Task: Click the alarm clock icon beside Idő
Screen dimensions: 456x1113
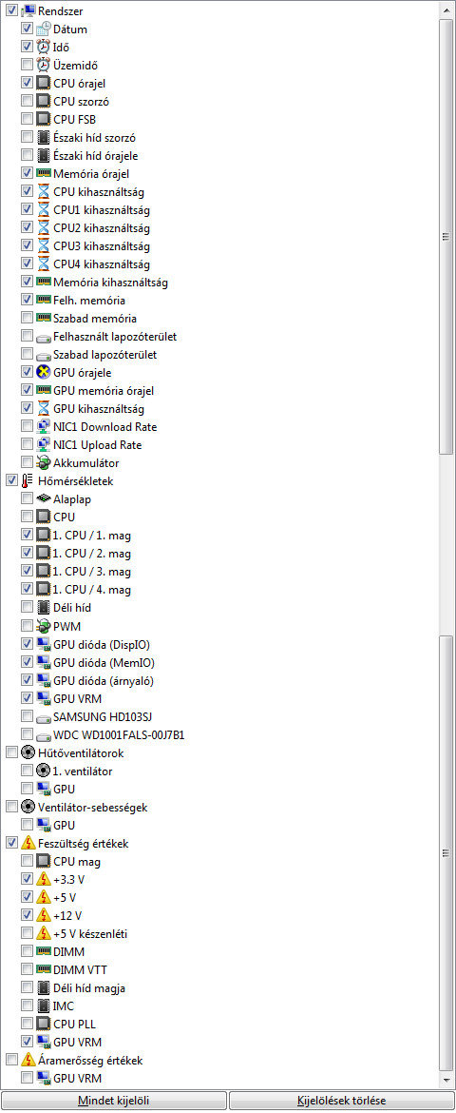Action: tap(44, 47)
